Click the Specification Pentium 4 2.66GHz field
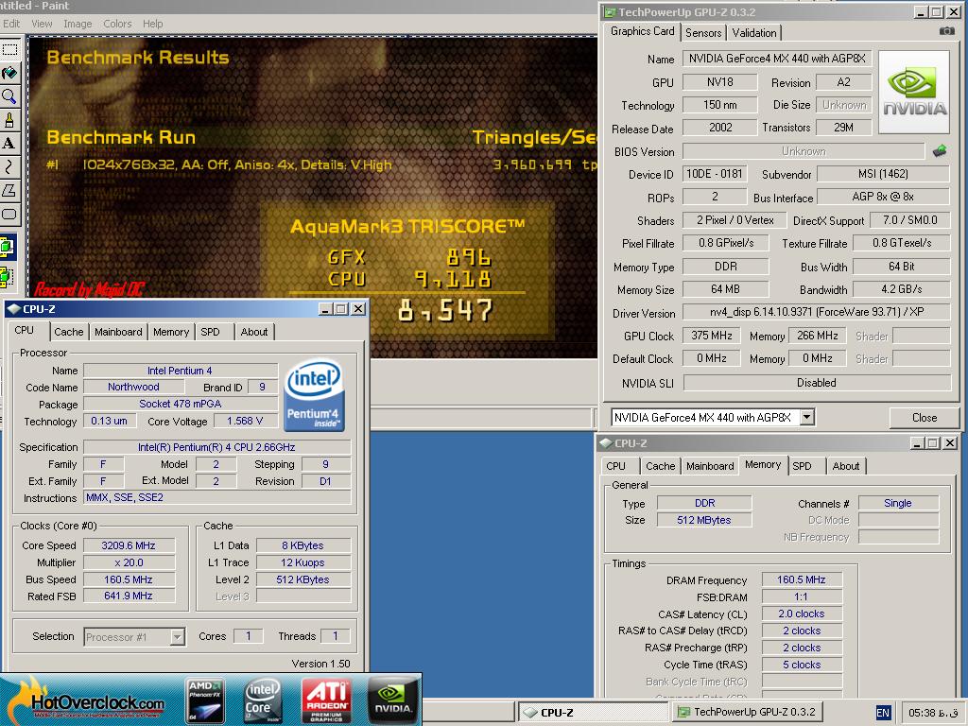Viewport: 968px width, 726px height. (x=216, y=447)
